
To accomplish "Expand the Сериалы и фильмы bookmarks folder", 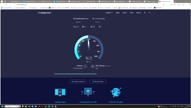I will 76,8.
